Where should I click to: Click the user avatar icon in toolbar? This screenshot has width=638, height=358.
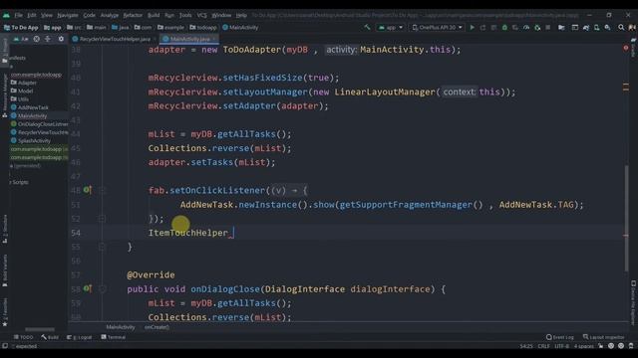click(x=632, y=27)
